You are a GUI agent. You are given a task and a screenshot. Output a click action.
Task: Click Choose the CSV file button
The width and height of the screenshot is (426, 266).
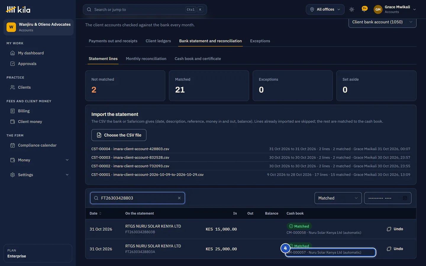(119, 135)
